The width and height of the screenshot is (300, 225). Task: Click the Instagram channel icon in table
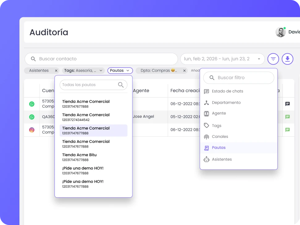[32, 130]
